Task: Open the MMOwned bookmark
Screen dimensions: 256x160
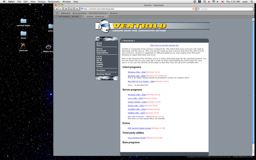Action: tap(66, 13)
